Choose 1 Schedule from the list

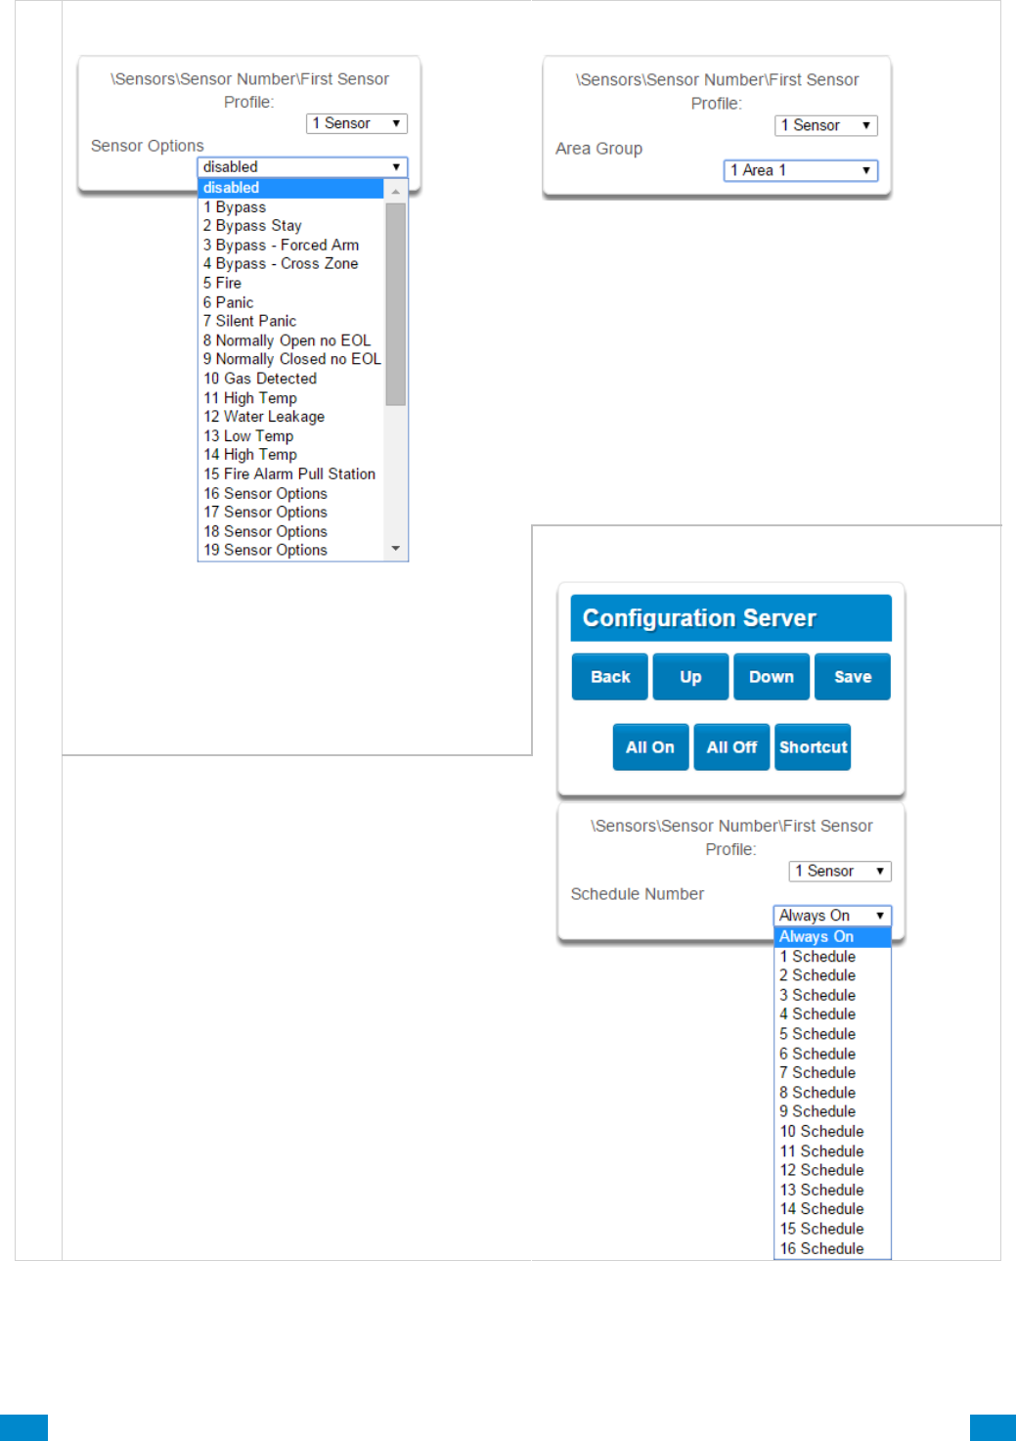[x=832, y=957]
